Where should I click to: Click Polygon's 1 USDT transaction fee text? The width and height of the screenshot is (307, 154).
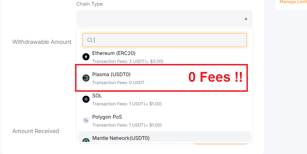pyautogui.click(x=127, y=125)
